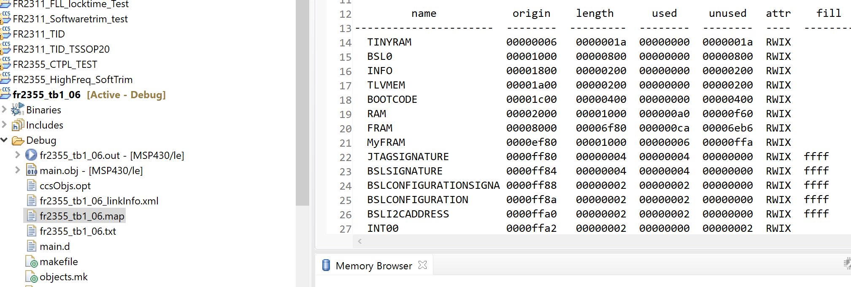Switch to the Memory Browser tab

[x=373, y=266]
